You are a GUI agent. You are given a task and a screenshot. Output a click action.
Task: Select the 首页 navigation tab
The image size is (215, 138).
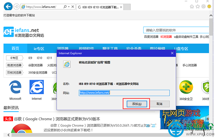[15, 48]
